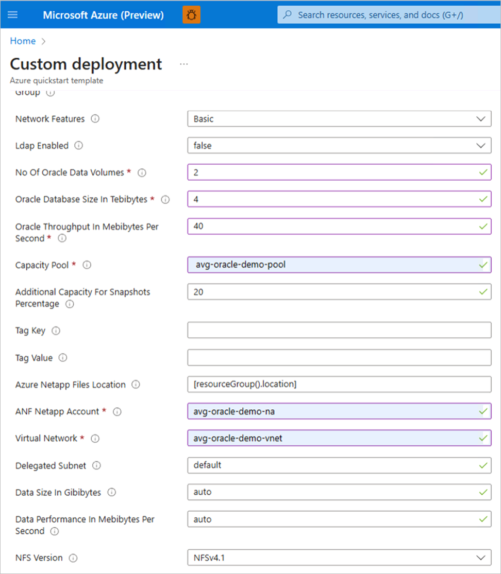Click info icon beside Virtual Network

[x=95, y=439]
